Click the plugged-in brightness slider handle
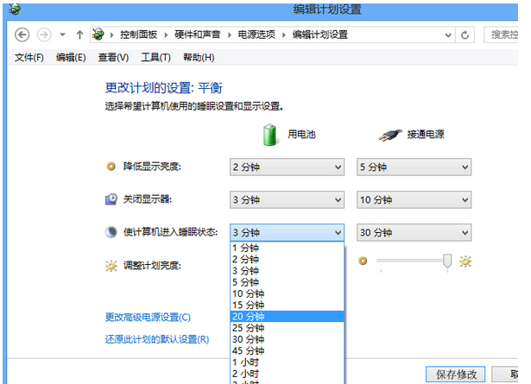 tap(446, 261)
